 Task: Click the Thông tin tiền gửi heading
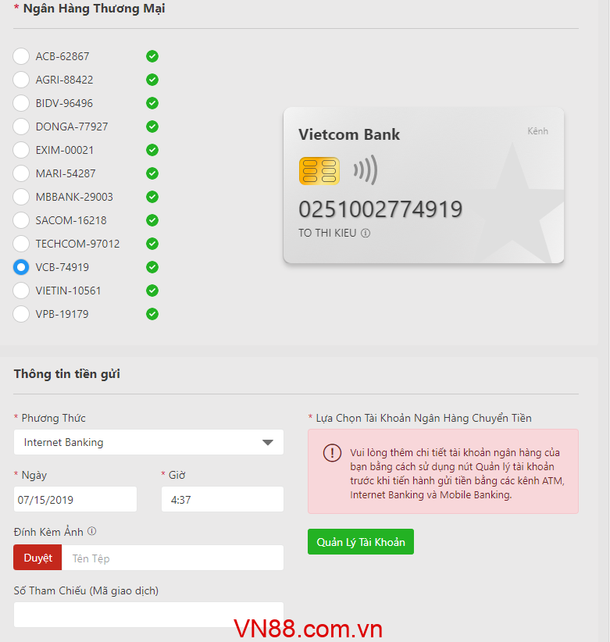pos(66,374)
